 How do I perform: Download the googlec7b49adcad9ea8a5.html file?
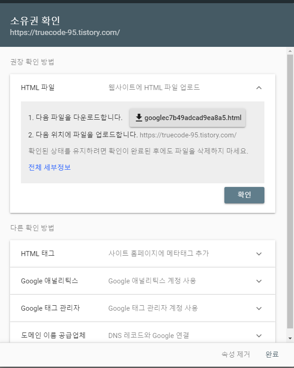click(187, 117)
